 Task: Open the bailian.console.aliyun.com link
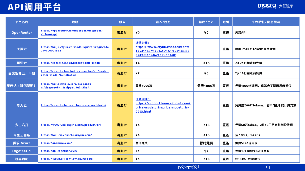point(66,135)
